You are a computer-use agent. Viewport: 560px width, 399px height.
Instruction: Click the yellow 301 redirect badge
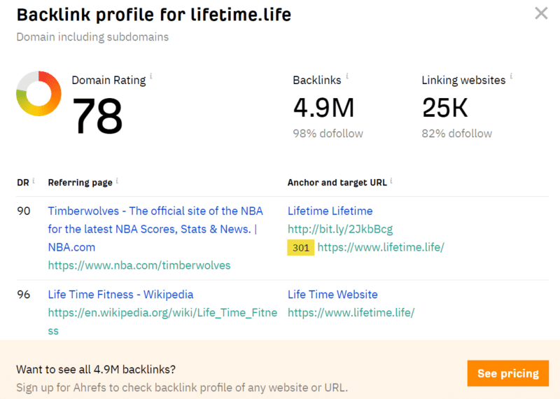301,248
